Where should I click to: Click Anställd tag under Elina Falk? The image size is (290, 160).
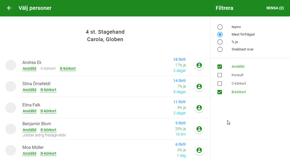29,111
